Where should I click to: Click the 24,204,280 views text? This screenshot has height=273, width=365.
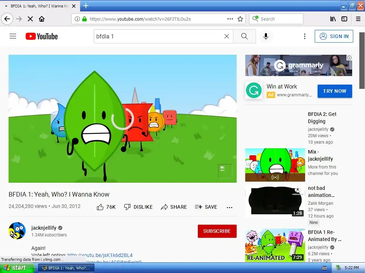click(28, 206)
